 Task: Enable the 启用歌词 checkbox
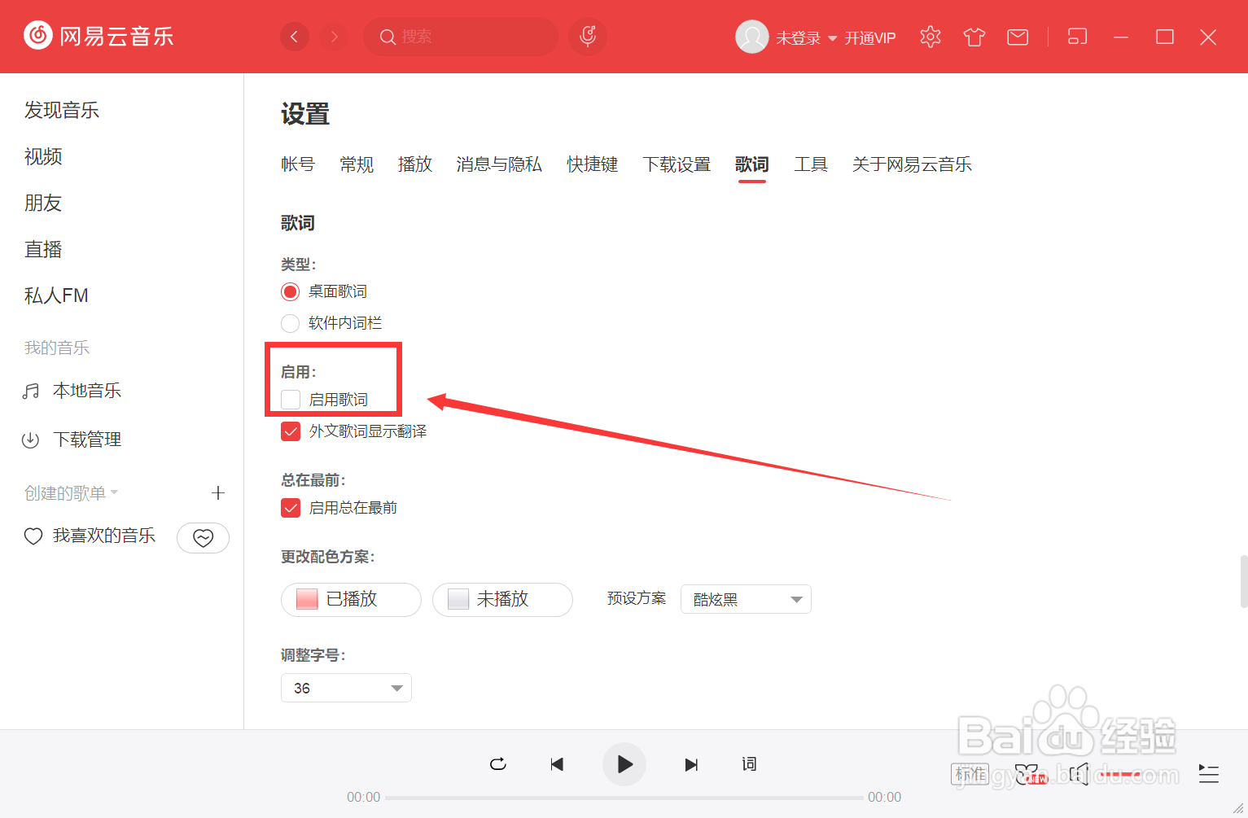(x=291, y=399)
